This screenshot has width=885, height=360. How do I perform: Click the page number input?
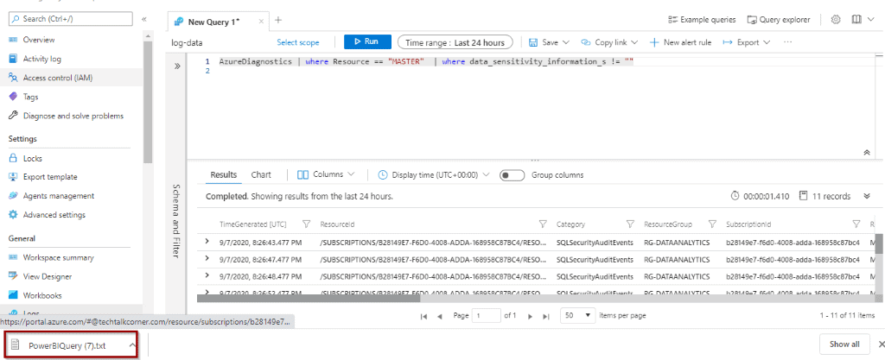(487, 315)
